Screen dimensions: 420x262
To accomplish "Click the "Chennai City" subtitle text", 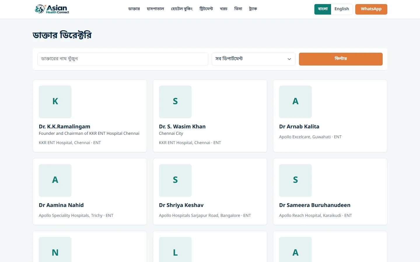I will [171, 133].
